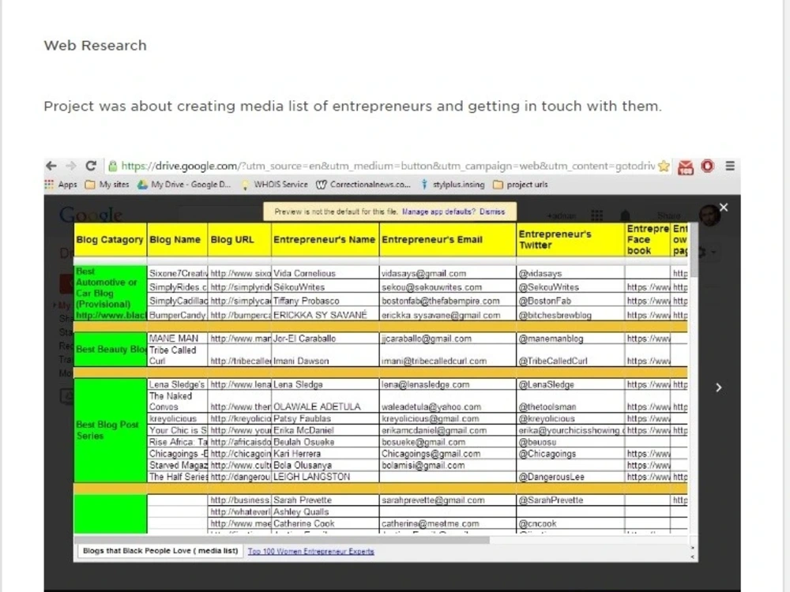Click the Blog Catagory column header
790x592 pixels.
click(x=111, y=240)
